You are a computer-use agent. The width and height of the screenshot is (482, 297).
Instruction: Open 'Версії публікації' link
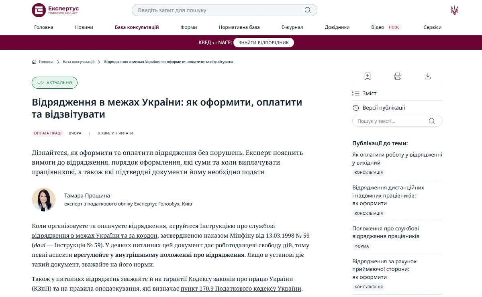[x=384, y=108]
